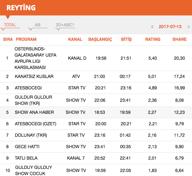Click the KANAL column header
This screenshot has width=192, height=176.
(75, 39)
